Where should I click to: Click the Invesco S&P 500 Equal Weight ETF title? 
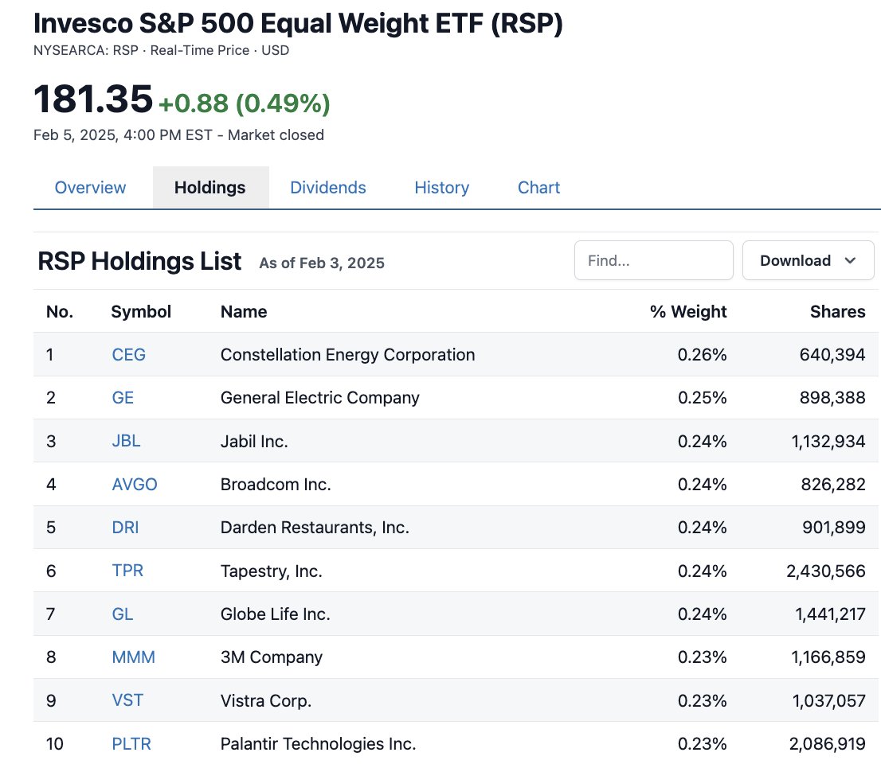pos(298,24)
